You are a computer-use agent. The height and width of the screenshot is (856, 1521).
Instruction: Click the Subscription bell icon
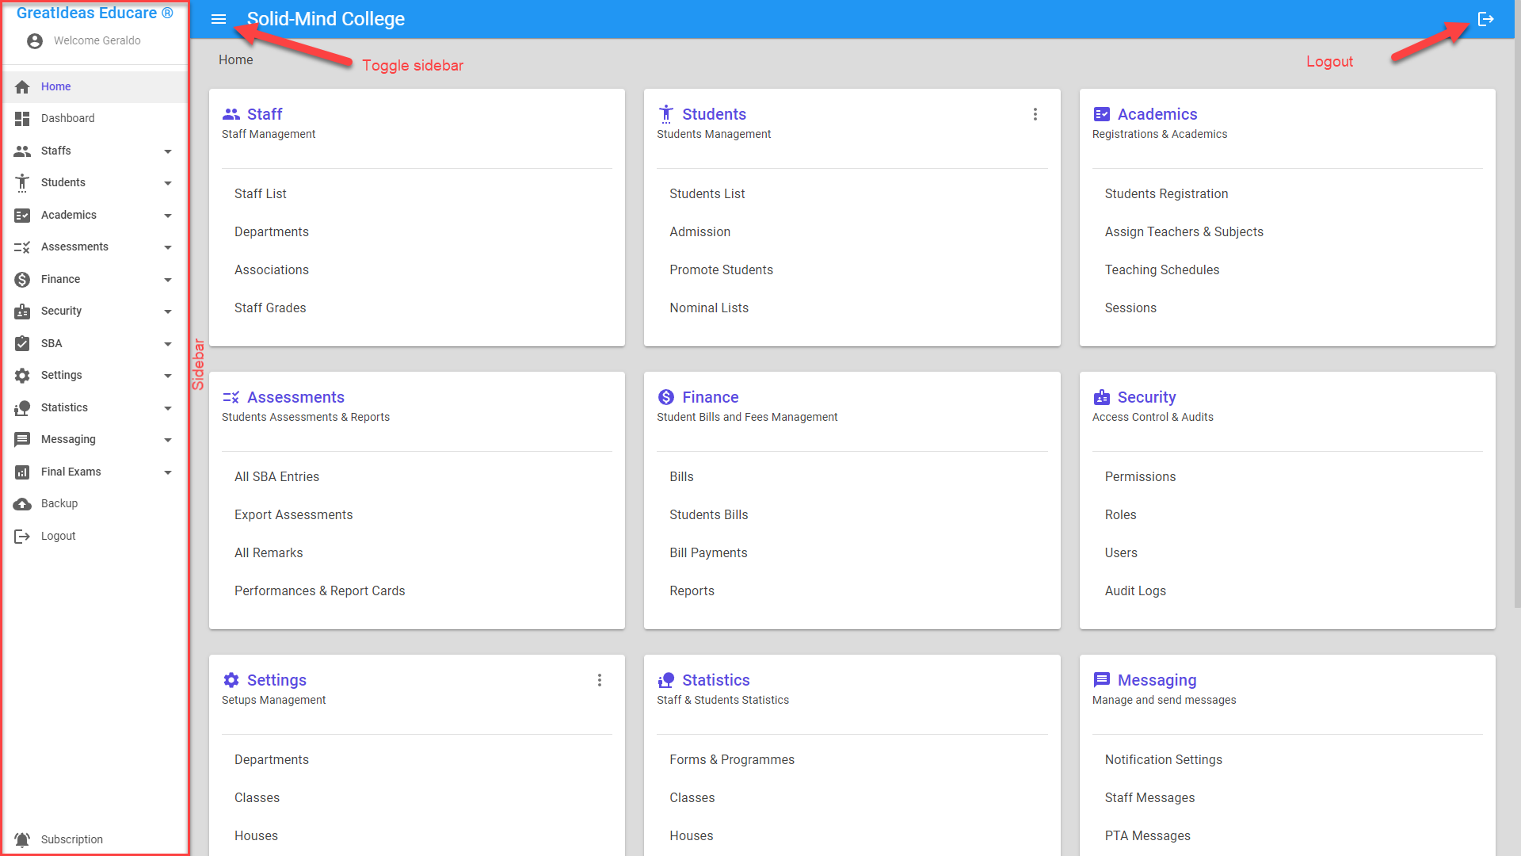point(22,839)
